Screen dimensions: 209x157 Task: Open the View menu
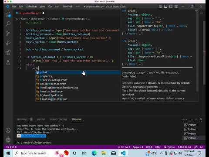coord(43,7)
